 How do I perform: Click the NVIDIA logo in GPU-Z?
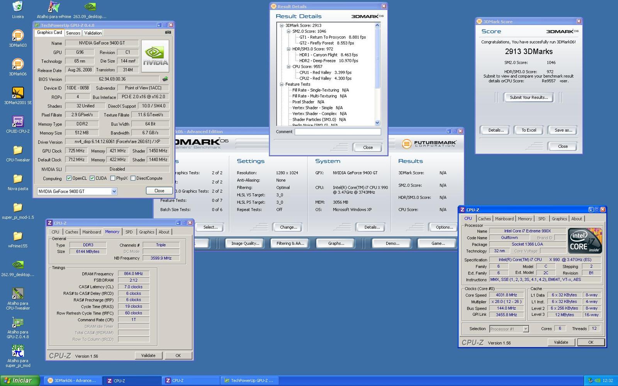pyautogui.click(x=155, y=56)
